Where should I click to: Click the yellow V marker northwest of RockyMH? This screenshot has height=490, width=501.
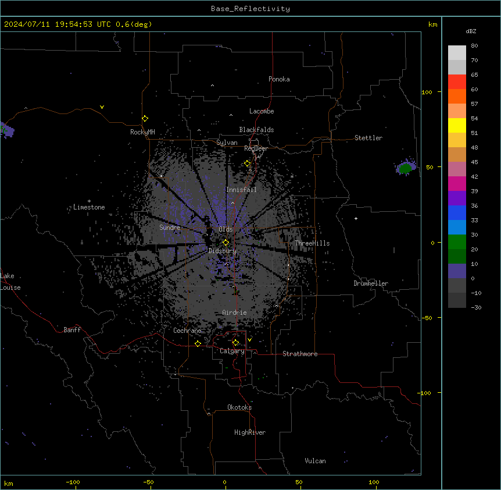102,107
